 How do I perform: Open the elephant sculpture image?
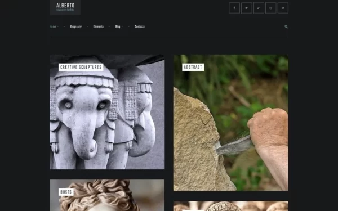pyautogui.click(x=107, y=112)
